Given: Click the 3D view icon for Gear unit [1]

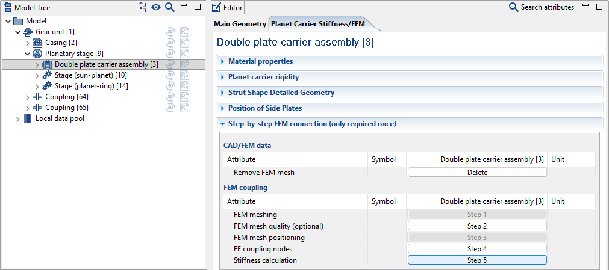Looking at the screenshot, I should (x=170, y=32).
